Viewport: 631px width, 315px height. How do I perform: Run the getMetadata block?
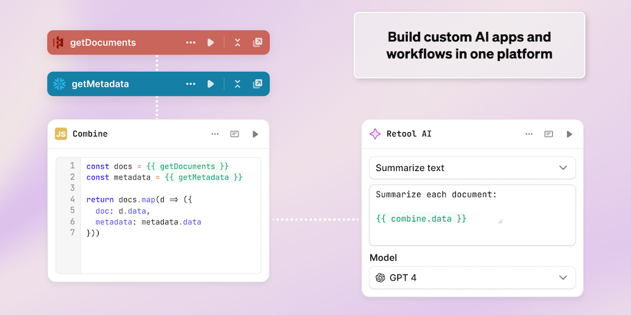(x=211, y=84)
